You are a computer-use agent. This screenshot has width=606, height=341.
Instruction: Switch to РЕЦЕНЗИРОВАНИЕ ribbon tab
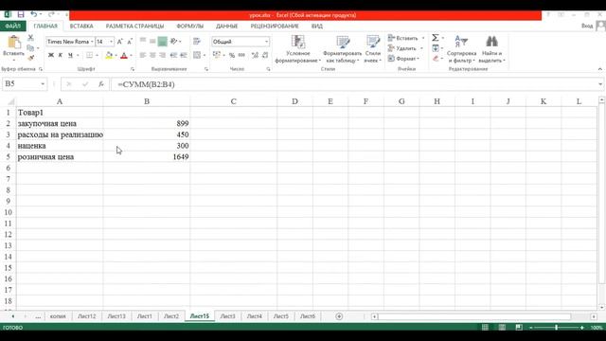pyautogui.click(x=275, y=26)
